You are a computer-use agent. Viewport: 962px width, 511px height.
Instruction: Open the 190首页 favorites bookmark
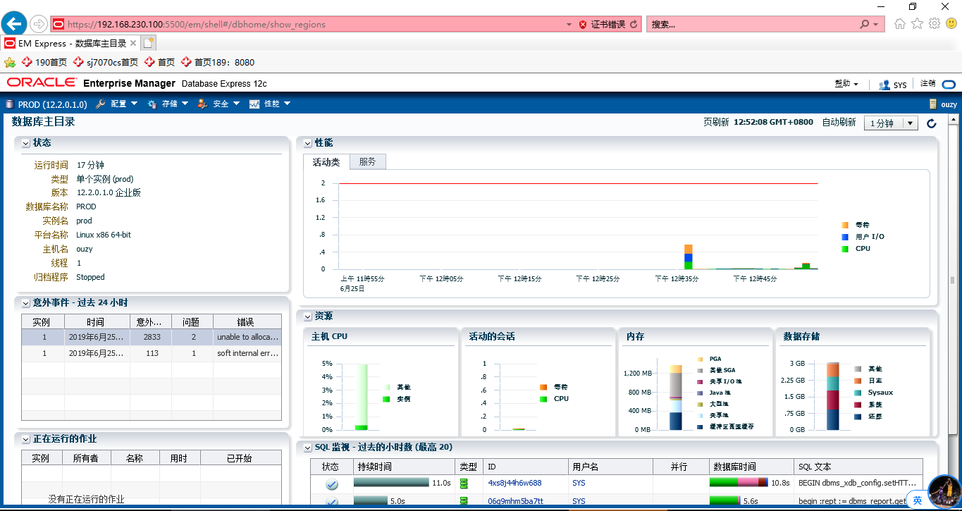pyautogui.click(x=44, y=62)
